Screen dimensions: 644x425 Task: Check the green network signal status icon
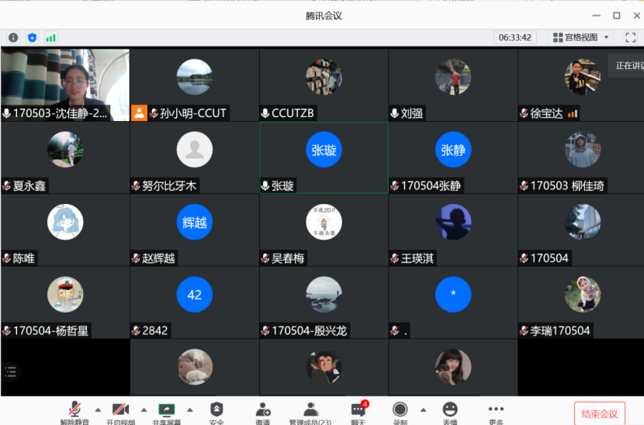click(x=50, y=37)
